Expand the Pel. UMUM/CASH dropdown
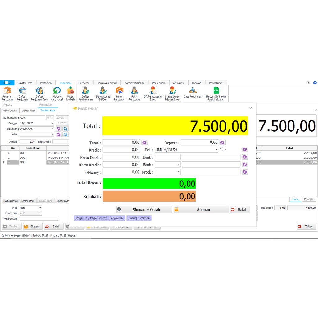 pyautogui.click(x=216, y=150)
